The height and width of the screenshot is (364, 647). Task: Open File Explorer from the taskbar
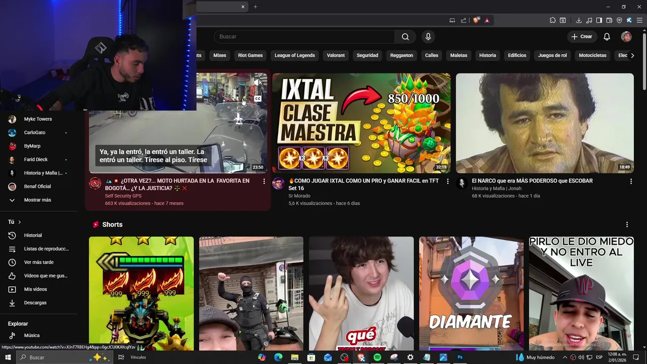[295, 357]
